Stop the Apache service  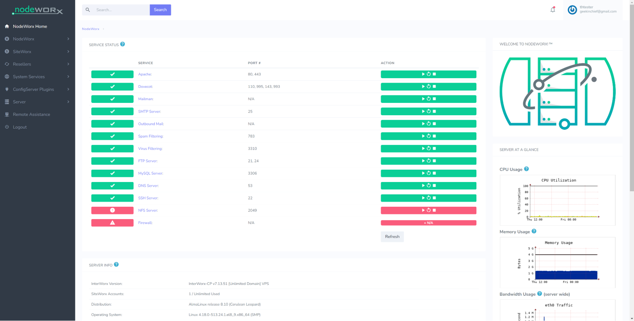[434, 74]
